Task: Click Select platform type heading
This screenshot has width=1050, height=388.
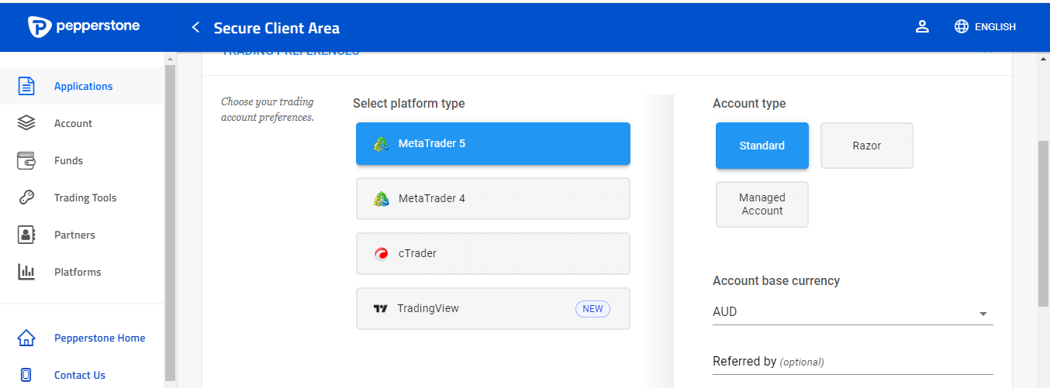Action: point(409,103)
